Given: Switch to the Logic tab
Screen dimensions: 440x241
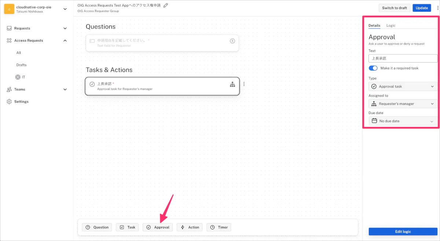Looking at the screenshot, I should [x=391, y=26].
